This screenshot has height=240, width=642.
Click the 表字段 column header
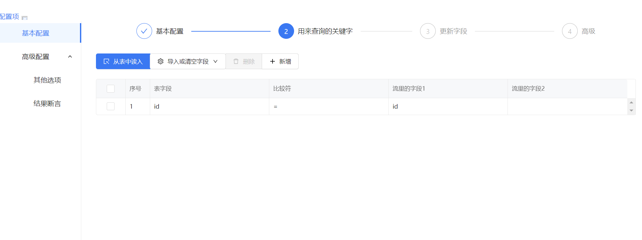(210, 89)
